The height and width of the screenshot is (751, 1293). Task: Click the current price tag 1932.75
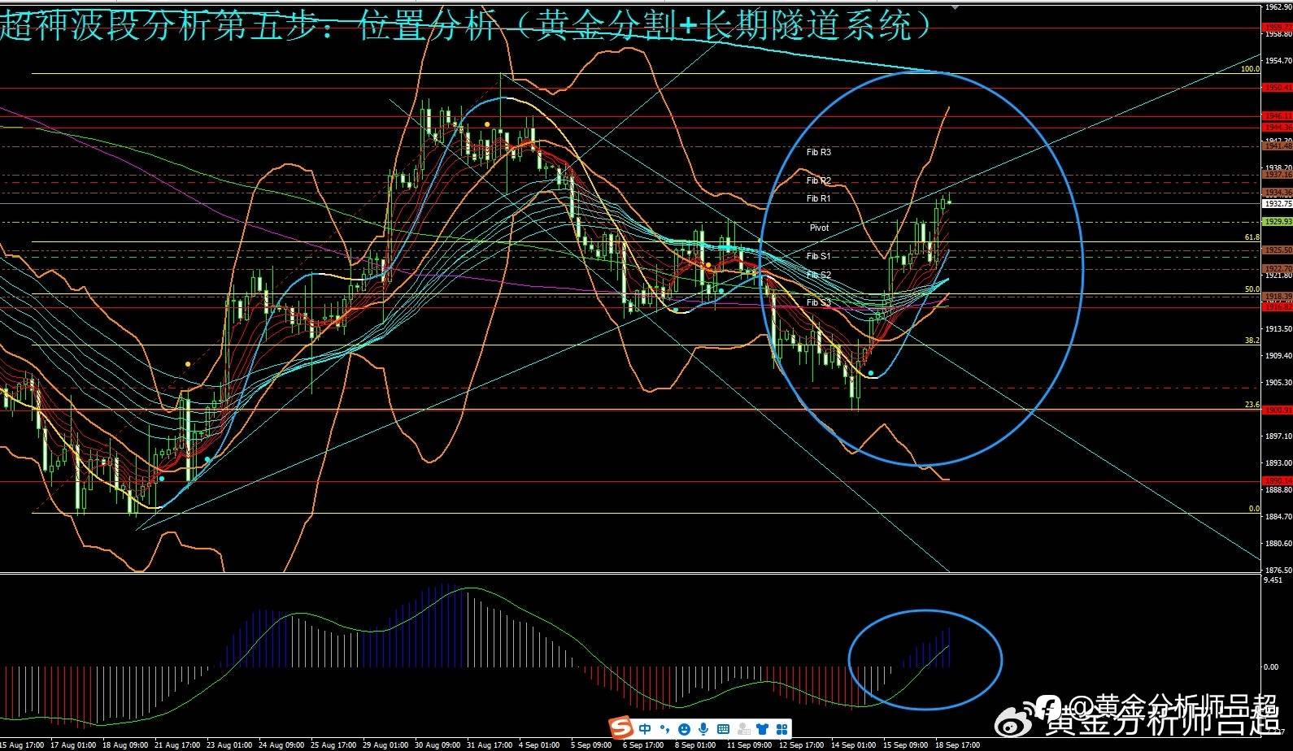tap(1278, 204)
